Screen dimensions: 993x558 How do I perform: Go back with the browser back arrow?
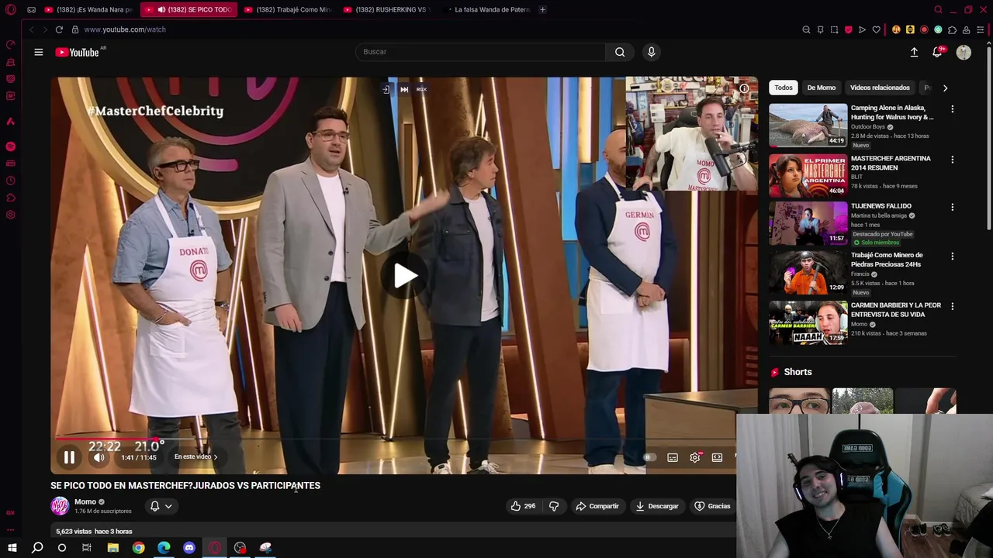(x=31, y=29)
